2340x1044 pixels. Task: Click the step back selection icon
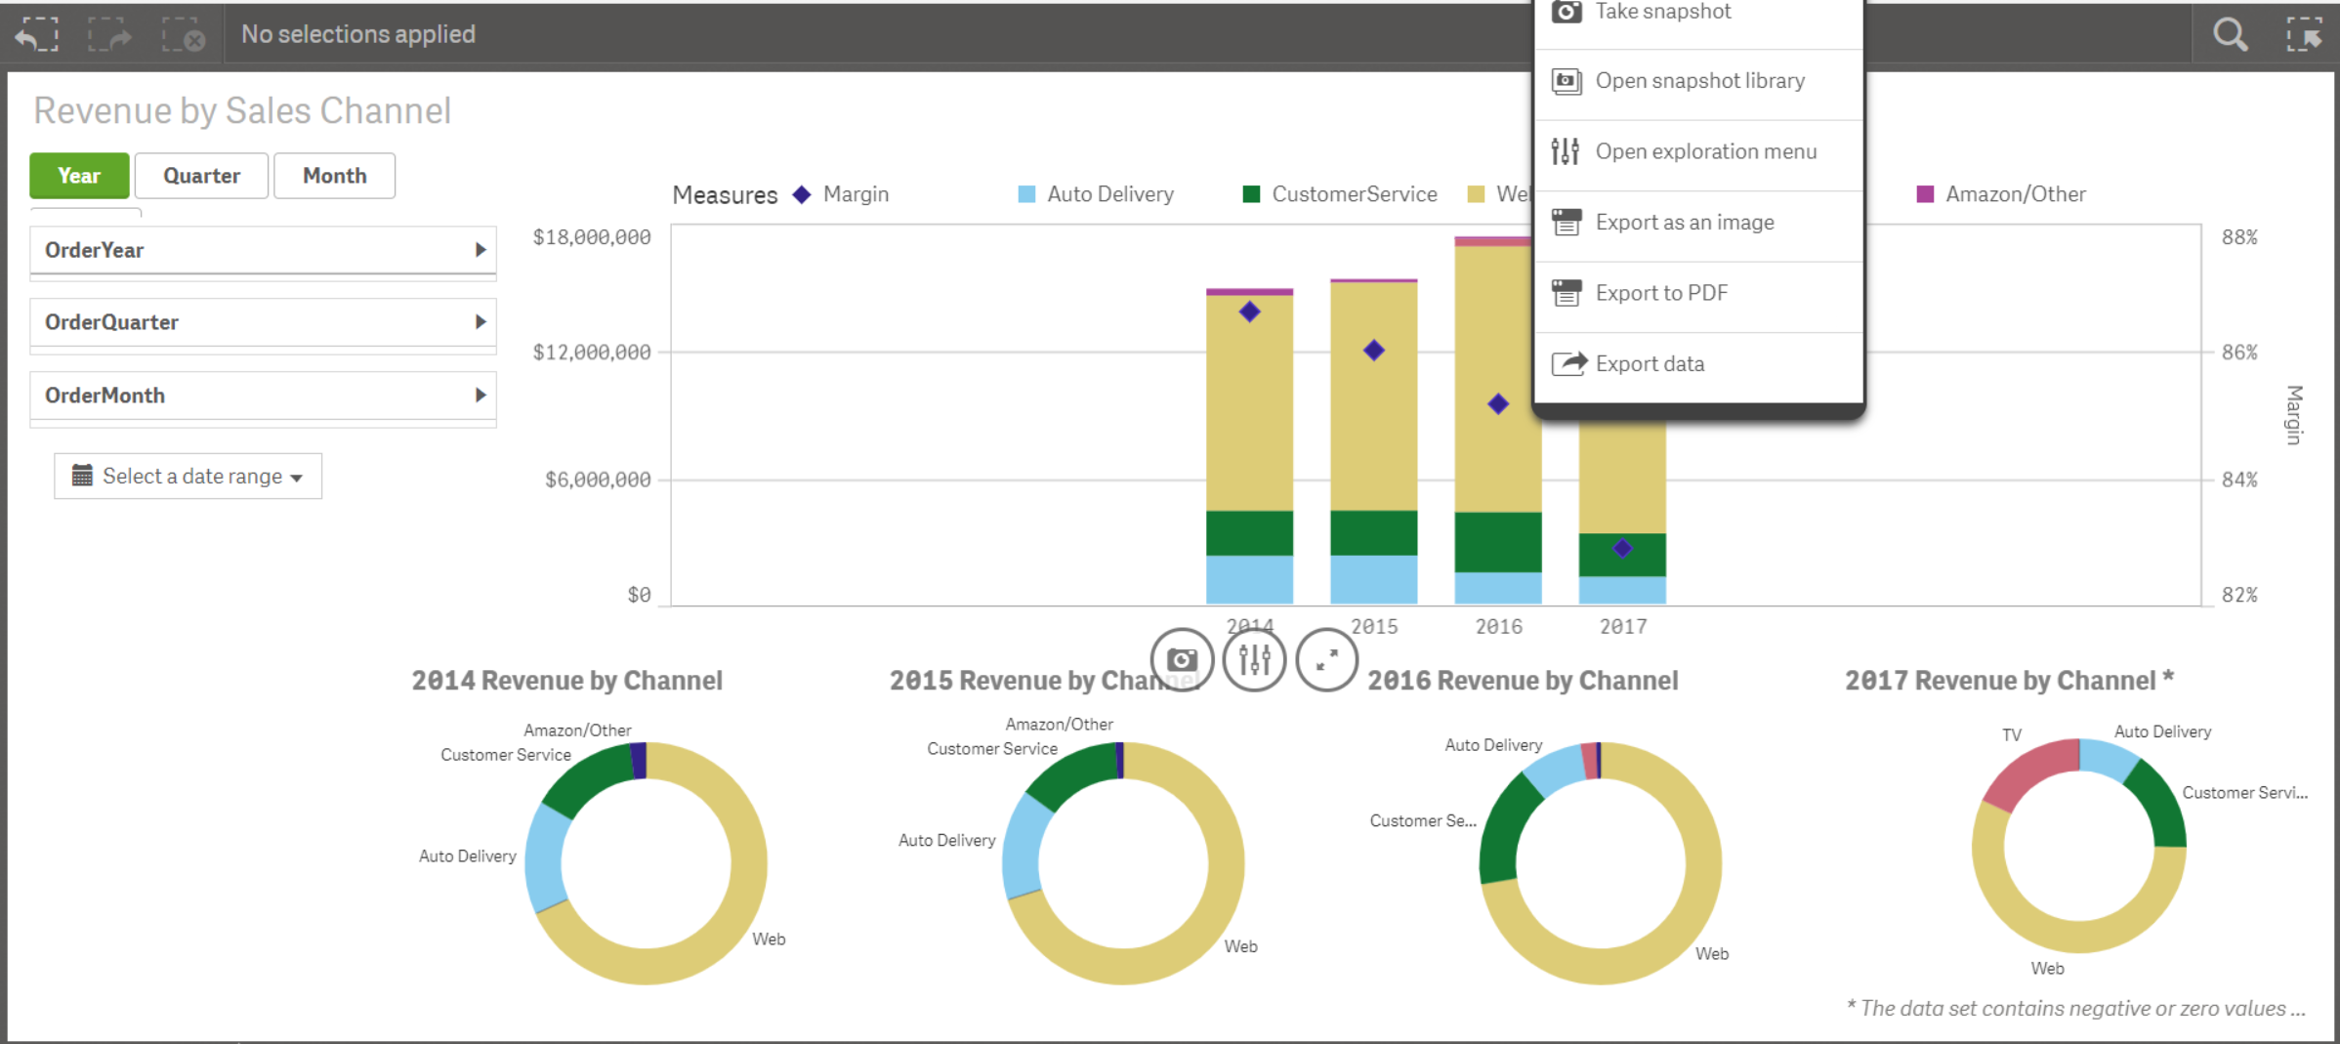37,35
